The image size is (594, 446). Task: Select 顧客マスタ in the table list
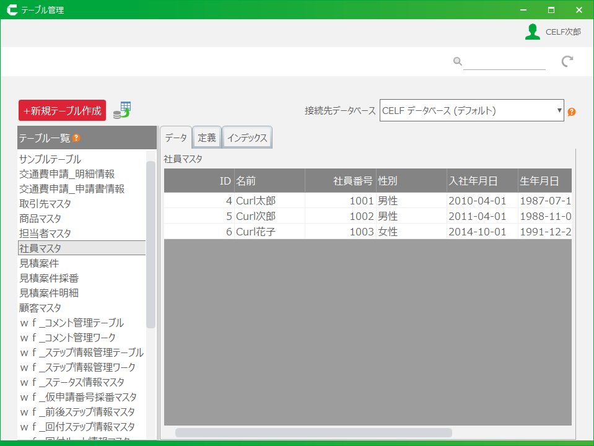click(40, 308)
